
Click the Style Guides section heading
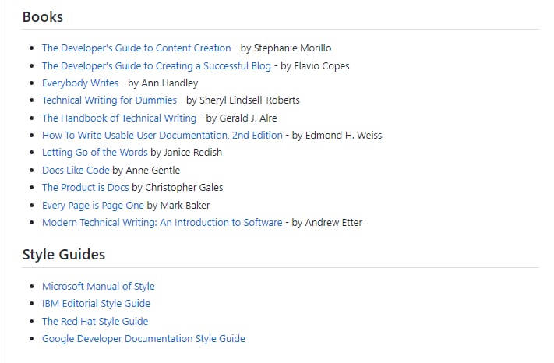pyautogui.click(x=63, y=255)
